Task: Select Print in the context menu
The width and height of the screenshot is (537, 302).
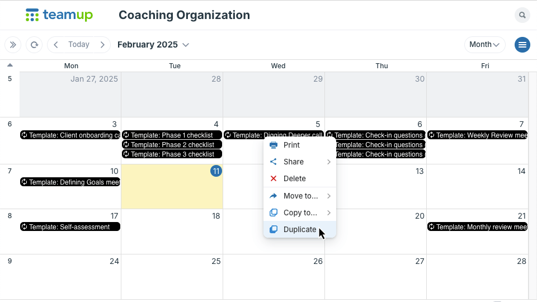Action: [300, 145]
